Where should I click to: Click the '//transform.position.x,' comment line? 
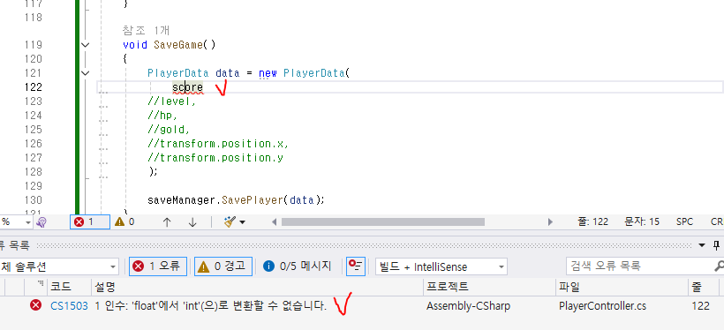(218, 144)
